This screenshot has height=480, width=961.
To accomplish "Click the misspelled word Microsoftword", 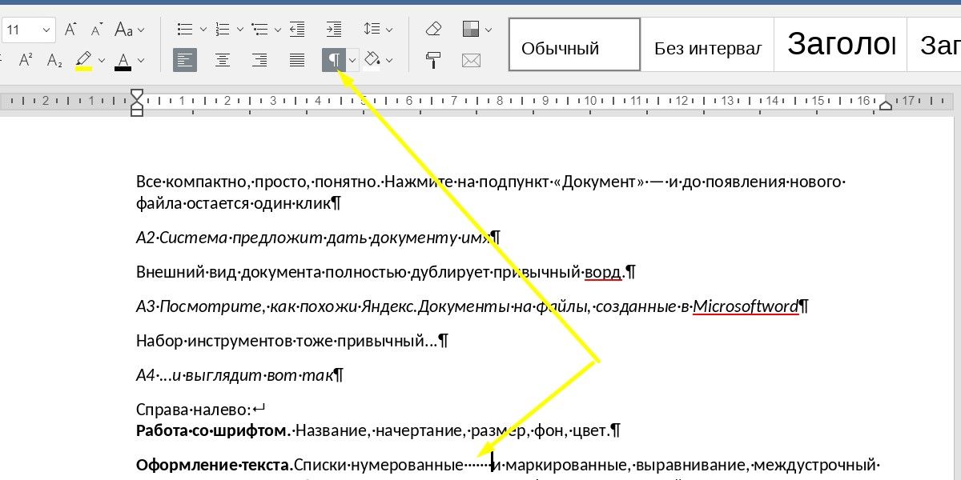I will click(x=746, y=306).
